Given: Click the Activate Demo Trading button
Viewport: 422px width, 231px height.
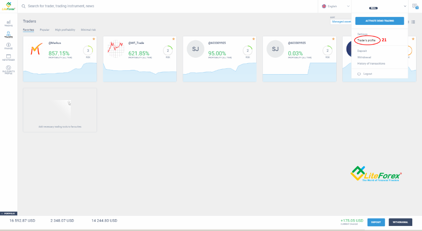Looking at the screenshot, I should pyautogui.click(x=379, y=21).
